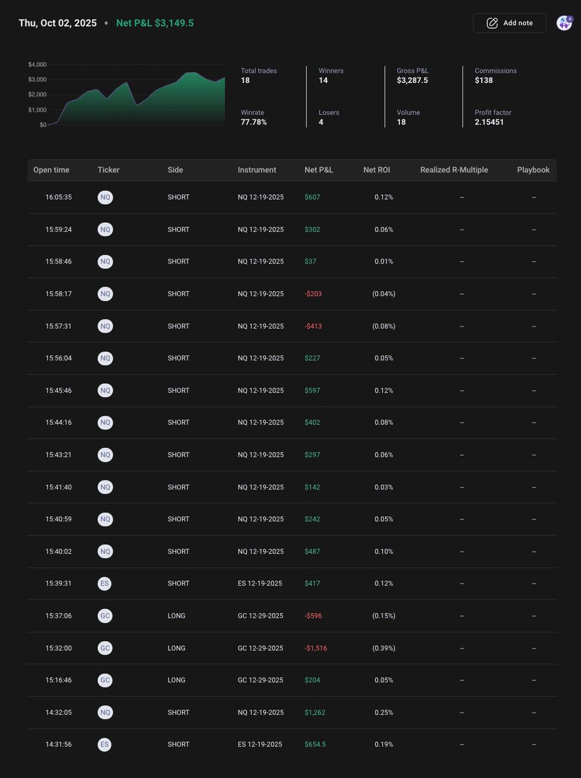
Task: Sort by the Side column header
Action: pyautogui.click(x=175, y=170)
